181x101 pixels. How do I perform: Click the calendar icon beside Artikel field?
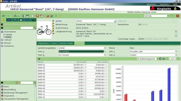pos(115,22)
